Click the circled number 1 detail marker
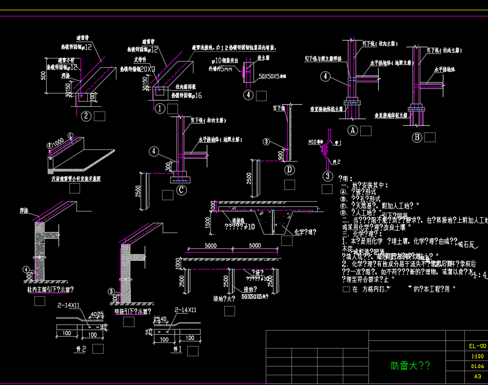This screenshot has height=385, width=488. tap(160, 108)
